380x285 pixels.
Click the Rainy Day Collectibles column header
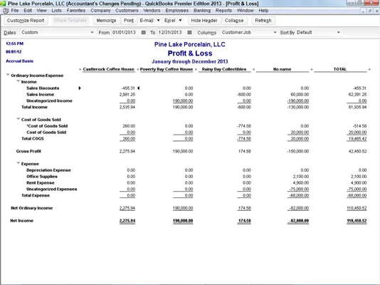[x=224, y=69]
